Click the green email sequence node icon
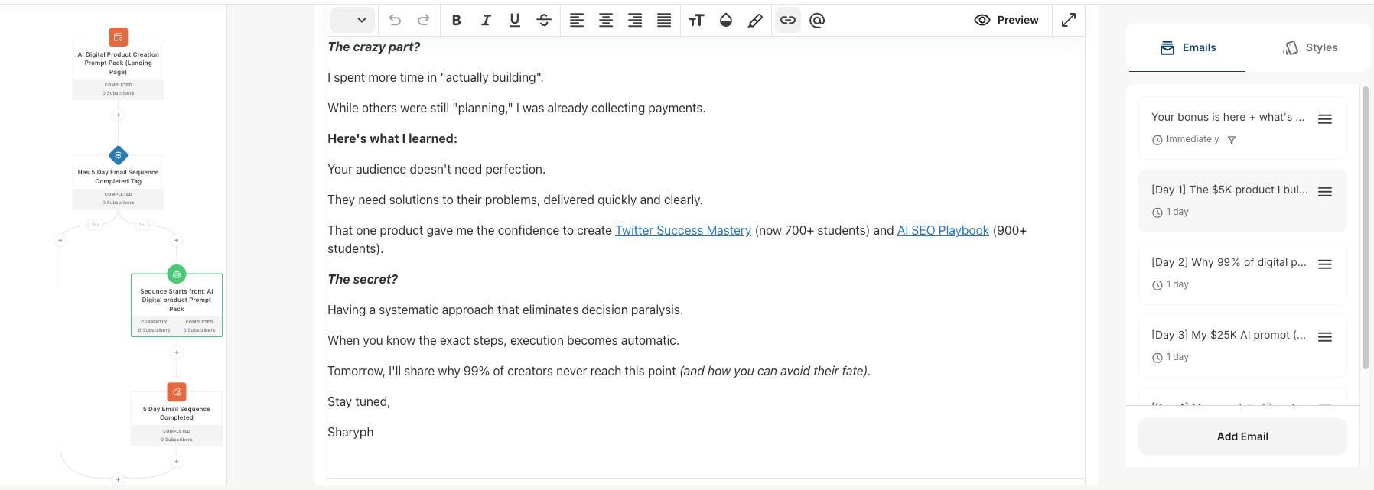The width and height of the screenshot is (1374, 490). [x=177, y=274]
